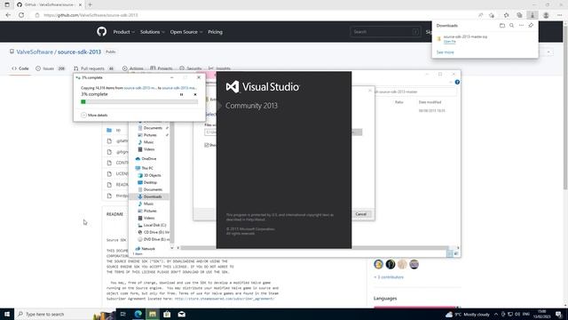Open more options in Downloads flyout
The height and width of the screenshot is (320, 568).
point(521,26)
